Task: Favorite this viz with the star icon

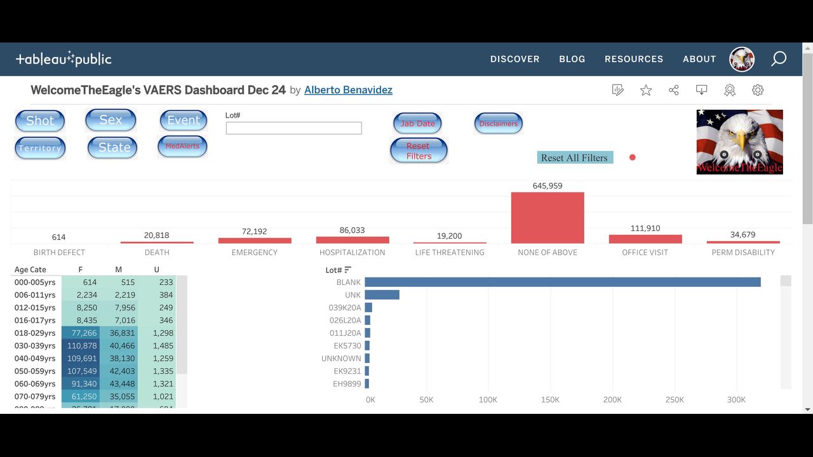Action: tap(646, 90)
